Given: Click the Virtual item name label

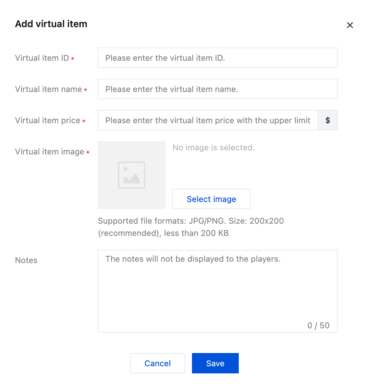Looking at the screenshot, I should [x=48, y=89].
